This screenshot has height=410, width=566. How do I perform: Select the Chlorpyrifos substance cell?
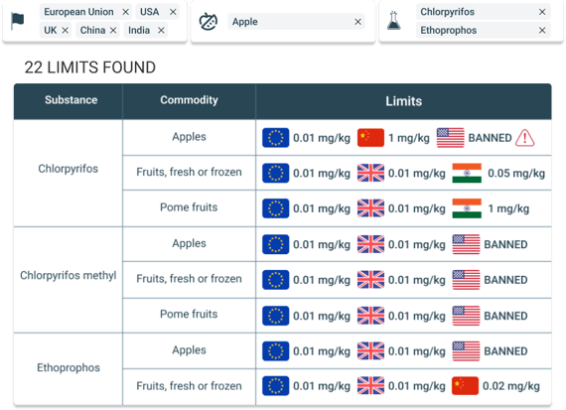click(x=69, y=173)
